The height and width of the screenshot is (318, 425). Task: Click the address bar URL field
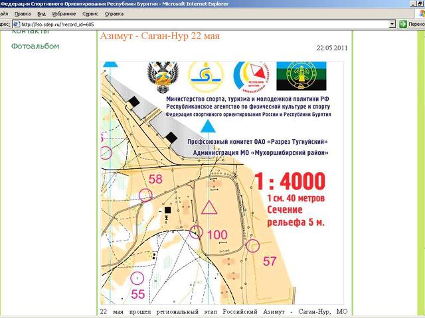coord(204,25)
